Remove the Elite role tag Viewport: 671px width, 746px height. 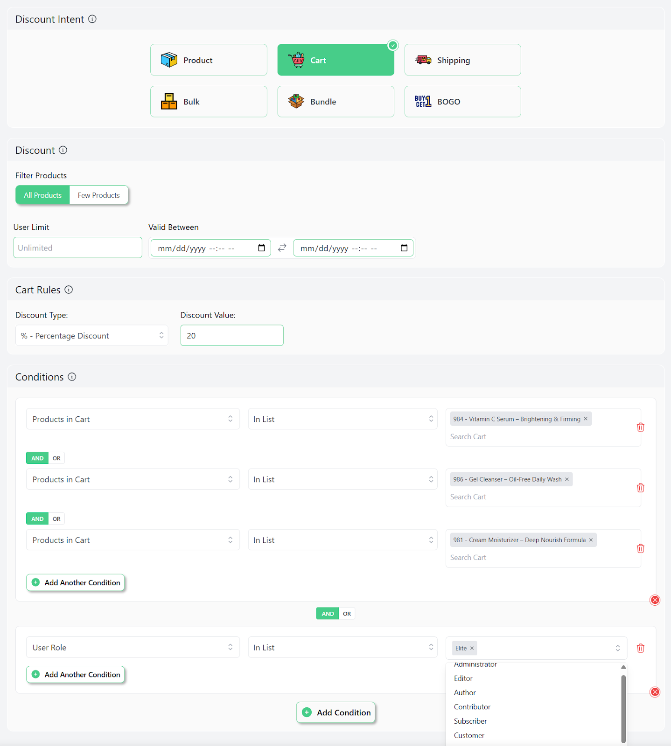pyautogui.click(x=472, y=648)
